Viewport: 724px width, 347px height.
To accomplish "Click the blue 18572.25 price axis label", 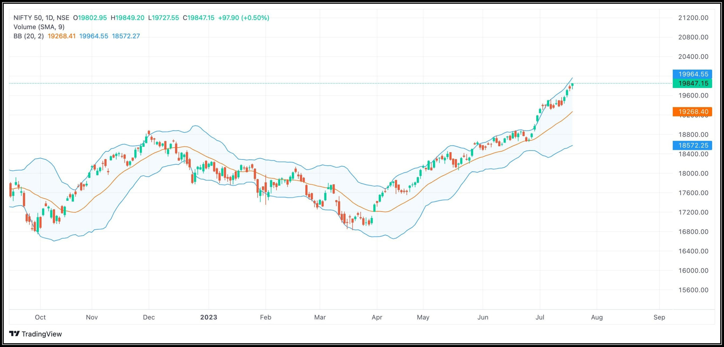I will (692, 145).
